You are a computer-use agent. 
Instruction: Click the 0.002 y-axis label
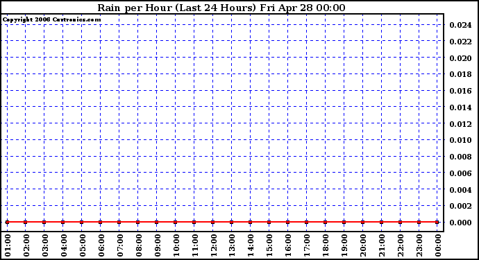460,207
